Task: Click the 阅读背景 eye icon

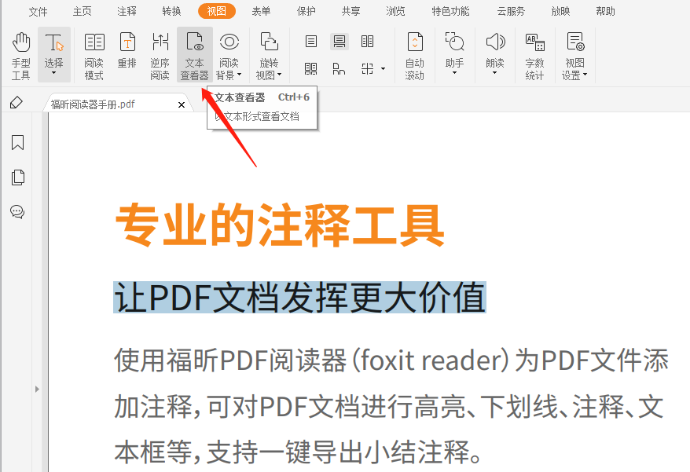Action: point(229,42)
